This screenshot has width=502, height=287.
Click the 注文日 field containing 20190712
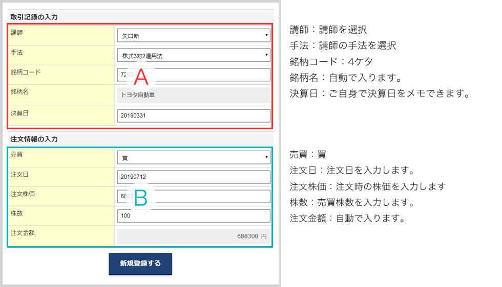(193, 177)
